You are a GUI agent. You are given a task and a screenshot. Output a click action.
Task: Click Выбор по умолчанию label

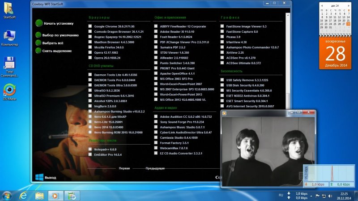pos(60,35)
